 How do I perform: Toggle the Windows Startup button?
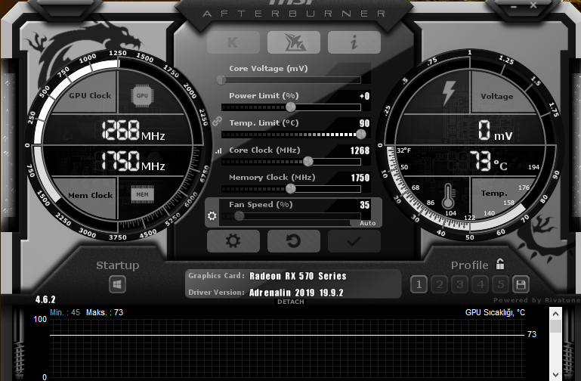pos(117,285)
